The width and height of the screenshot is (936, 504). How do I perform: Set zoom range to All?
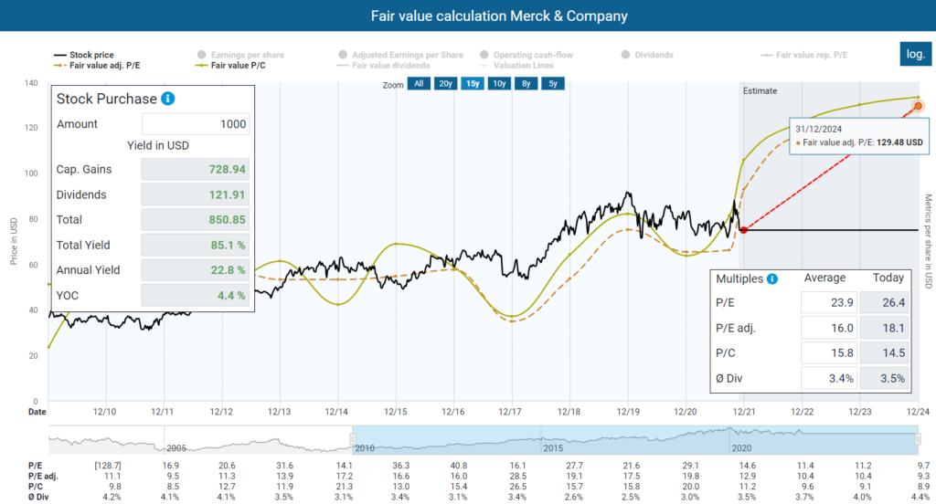pyautogui.click(x=419, y=83)
